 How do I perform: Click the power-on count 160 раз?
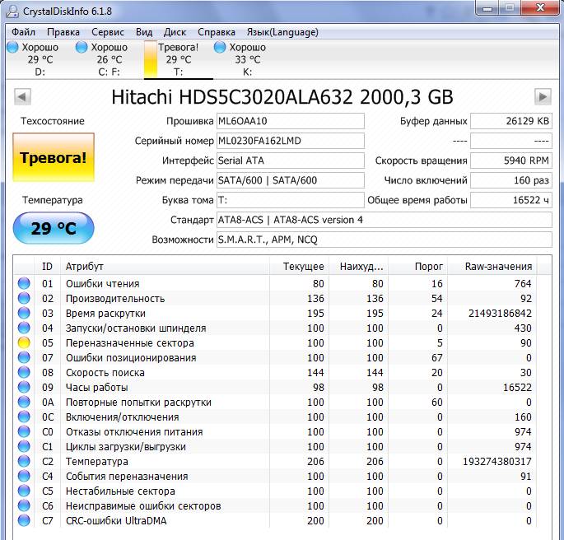pyautogui.click(x=511, y=180)
